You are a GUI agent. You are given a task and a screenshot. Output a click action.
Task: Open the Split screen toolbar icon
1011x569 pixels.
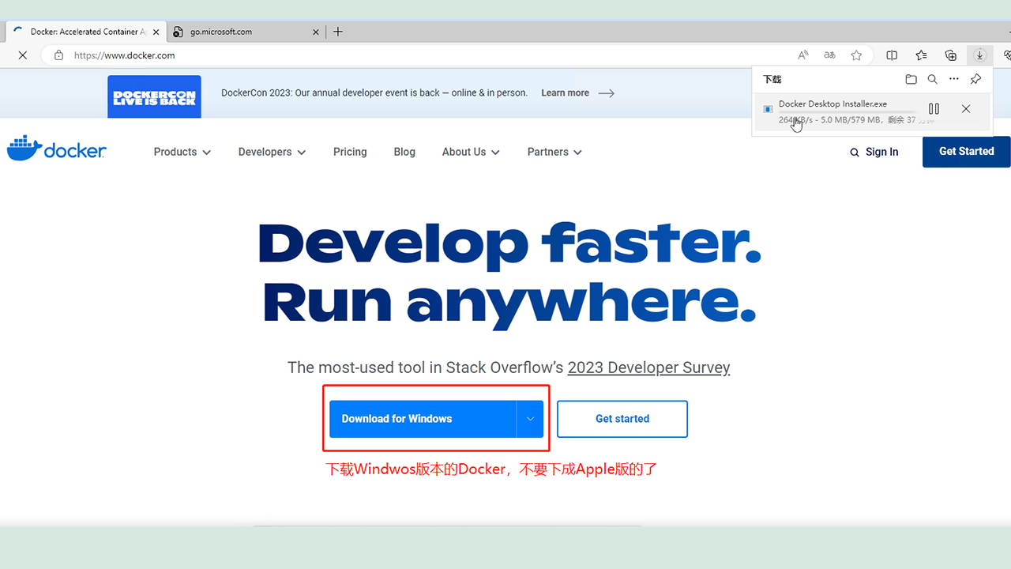point(892,55)
